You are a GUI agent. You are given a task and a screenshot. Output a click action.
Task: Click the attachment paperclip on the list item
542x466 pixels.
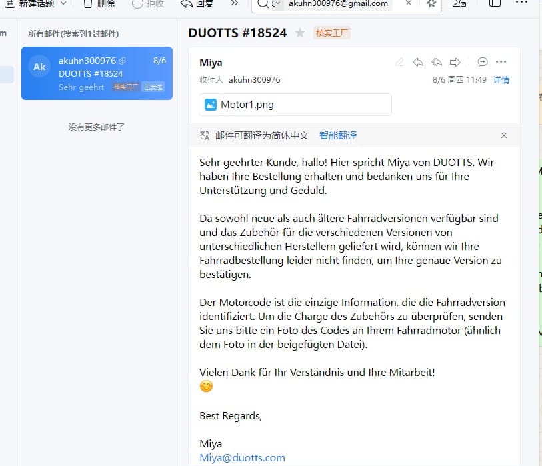click(x=123, y=61)
